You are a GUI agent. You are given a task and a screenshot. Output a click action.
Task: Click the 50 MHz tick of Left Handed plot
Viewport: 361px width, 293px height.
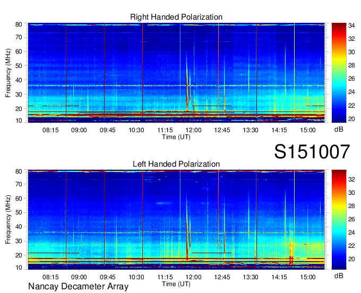19,212
